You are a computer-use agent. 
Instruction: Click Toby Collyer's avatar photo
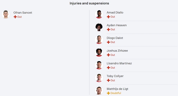pyautogui.click(x=99, y=78)
